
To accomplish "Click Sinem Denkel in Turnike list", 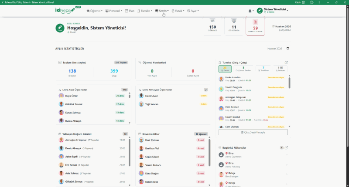I will pyautogui.click(x=253, y=118).
